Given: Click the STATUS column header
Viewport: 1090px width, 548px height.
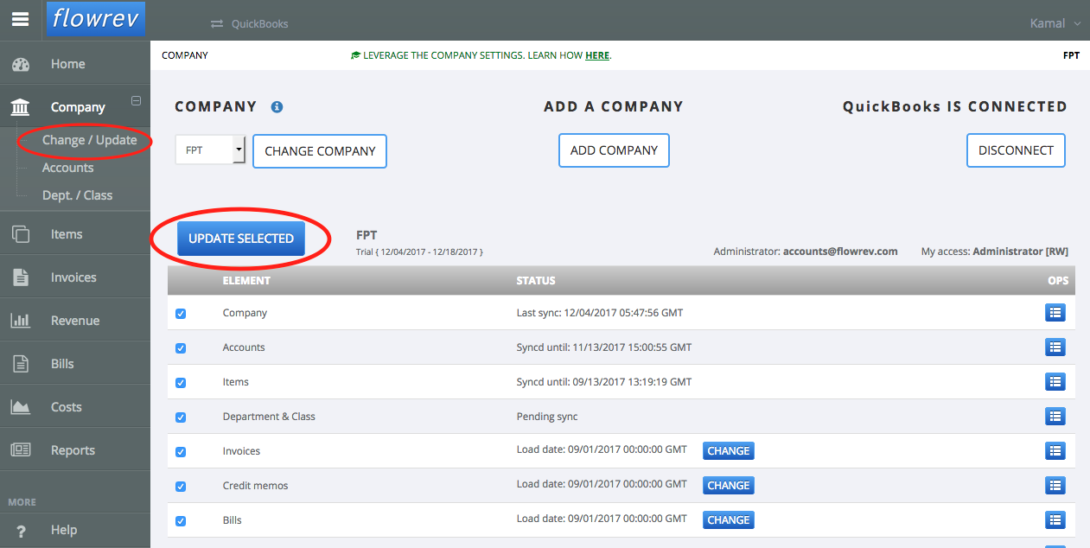Looking at the screenshot, I should point(536,281).
